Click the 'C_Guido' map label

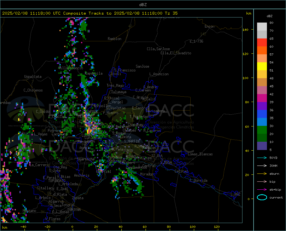coord(43,112)
